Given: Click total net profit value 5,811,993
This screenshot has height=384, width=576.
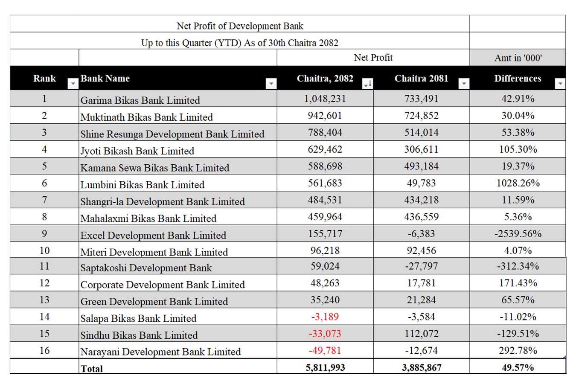Looking at the screenshot, I should point(325,367).
